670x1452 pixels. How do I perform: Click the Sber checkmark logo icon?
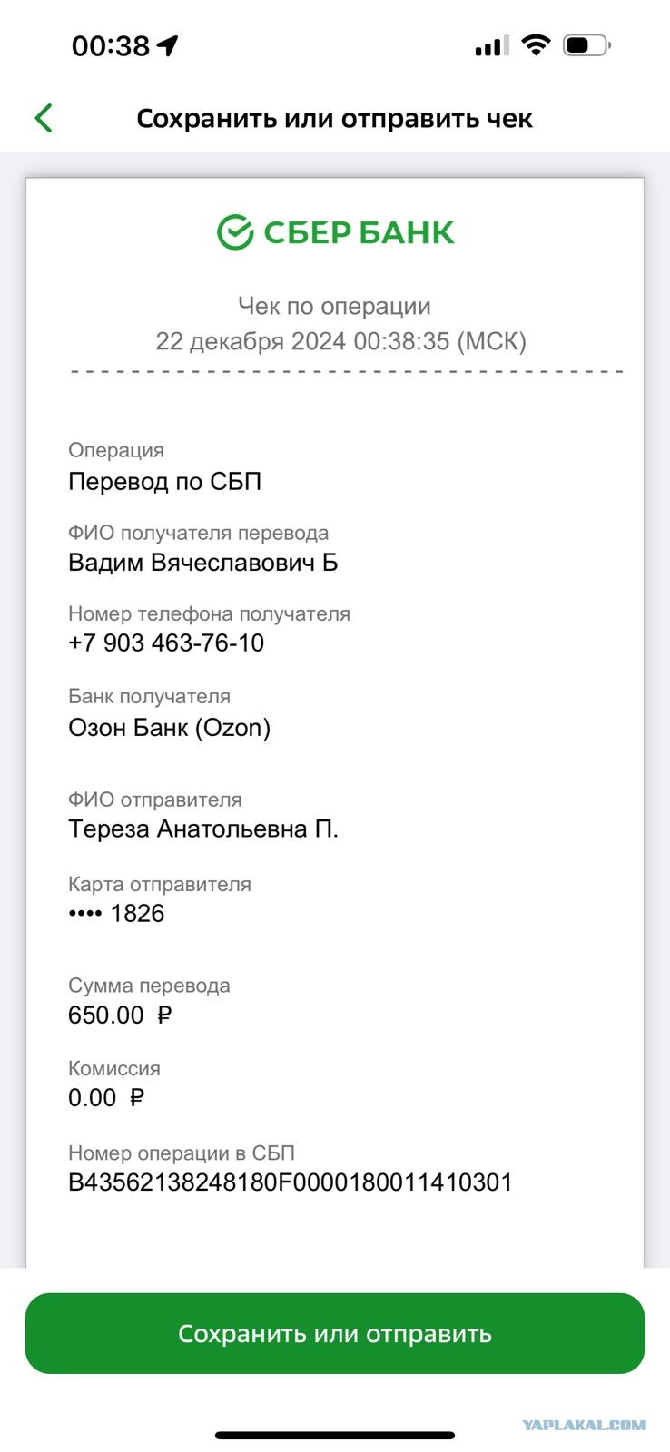click(x=234, y=232)
